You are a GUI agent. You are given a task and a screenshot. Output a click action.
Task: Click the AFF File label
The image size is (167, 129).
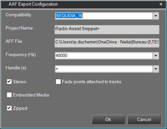[14, 41]
